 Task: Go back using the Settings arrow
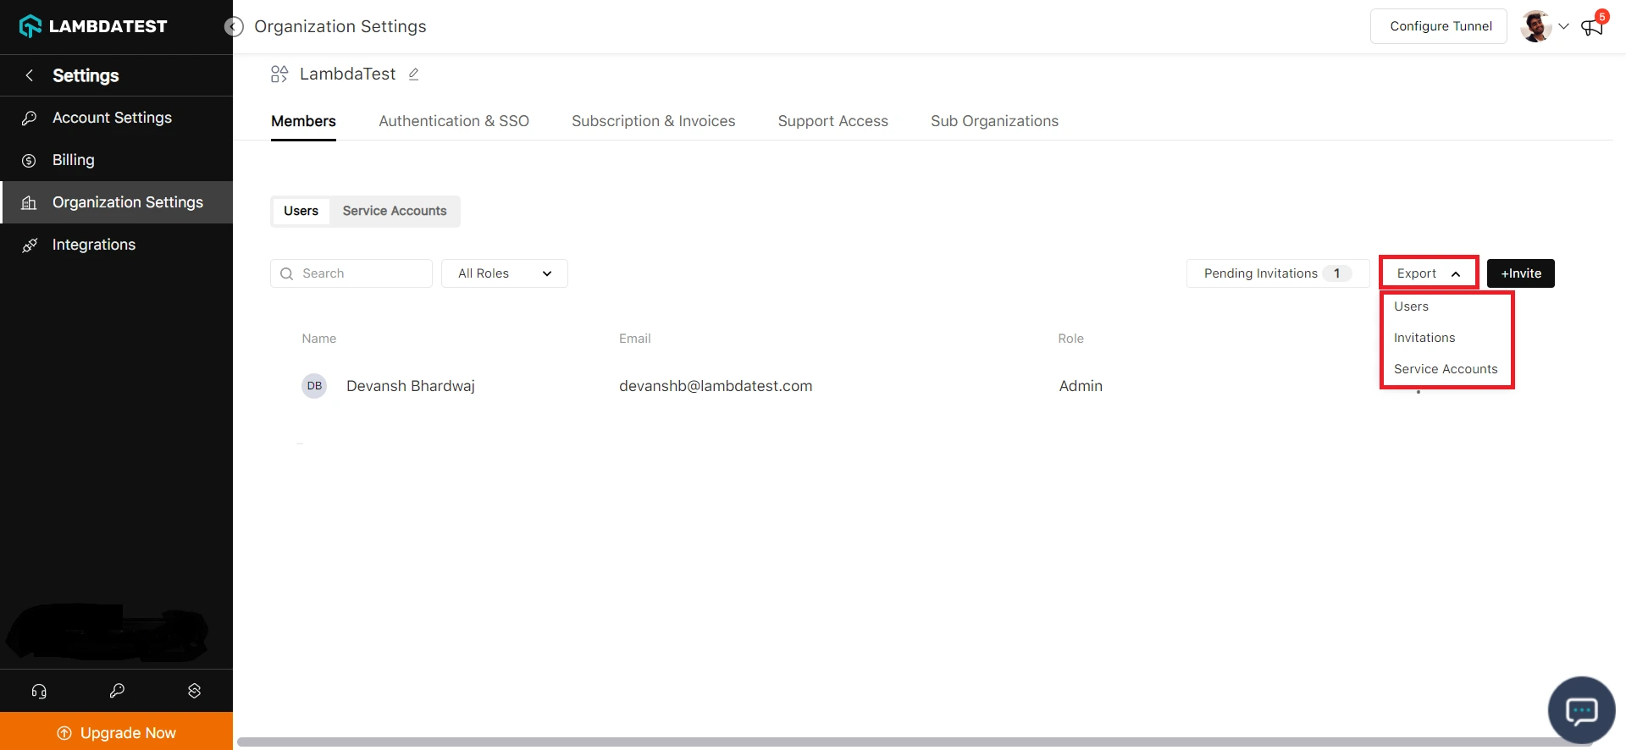click(30, 75)
